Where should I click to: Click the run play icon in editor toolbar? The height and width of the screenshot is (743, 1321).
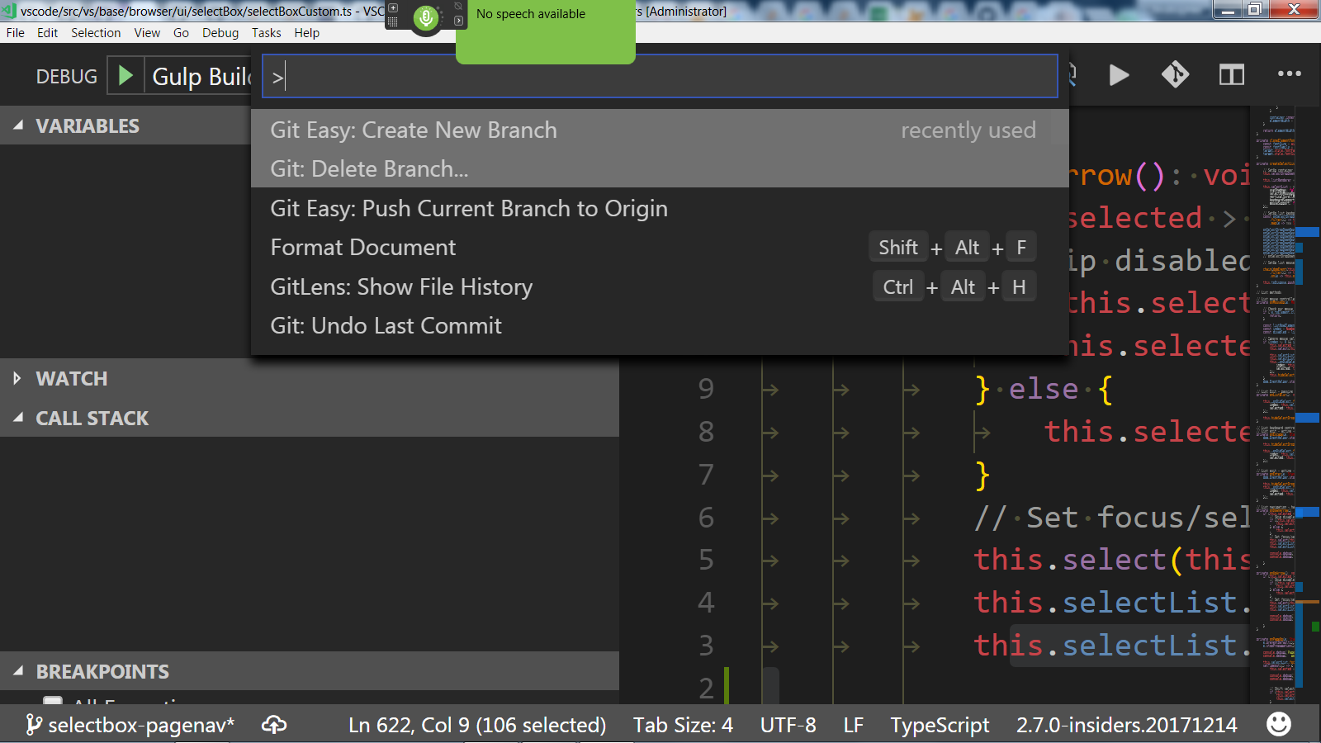click(1119, 75)
